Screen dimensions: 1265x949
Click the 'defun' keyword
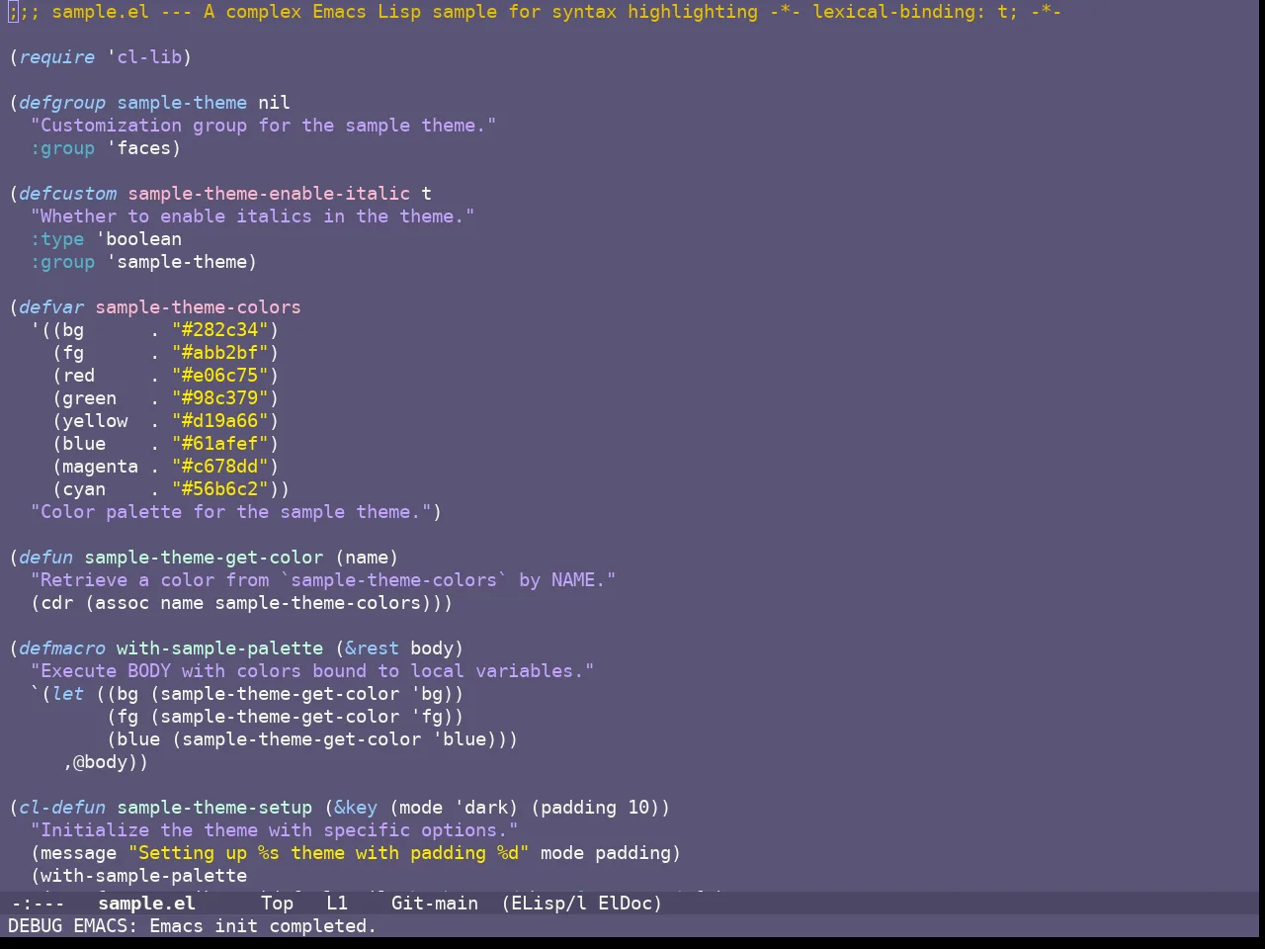tap(46, 558)
